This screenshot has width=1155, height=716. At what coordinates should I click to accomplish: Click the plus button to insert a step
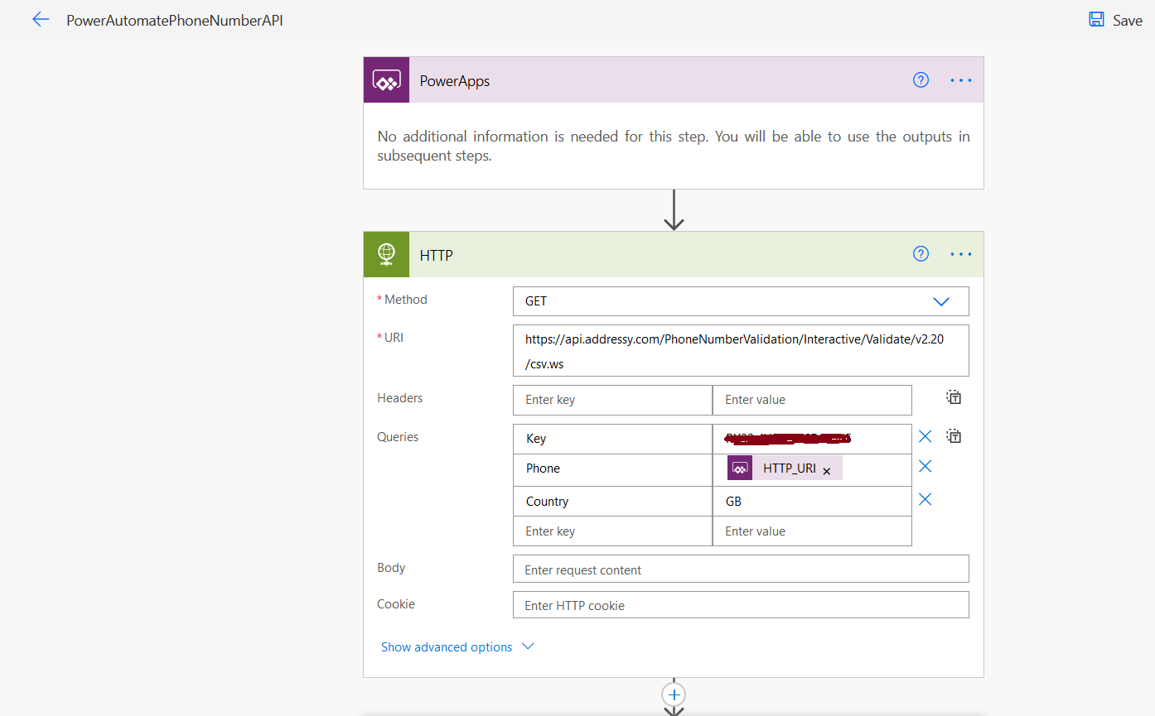(674, 694)
